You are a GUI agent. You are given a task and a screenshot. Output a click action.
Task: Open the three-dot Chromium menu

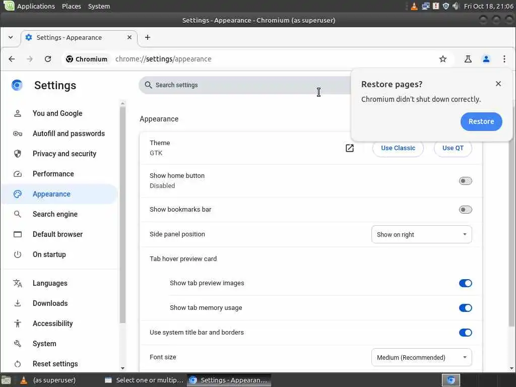point(504,59)
